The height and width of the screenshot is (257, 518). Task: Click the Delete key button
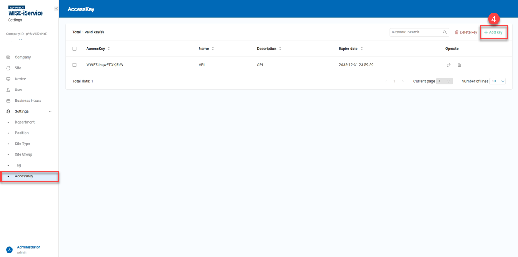(466, 32)
